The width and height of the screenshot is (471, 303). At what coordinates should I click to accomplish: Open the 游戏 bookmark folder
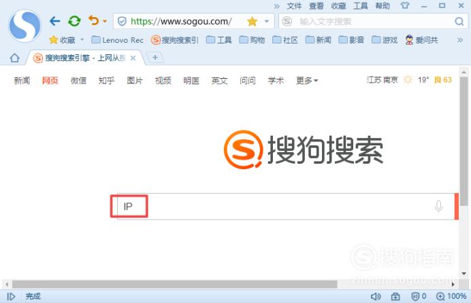pyautogui.click(x=385, y=40)
